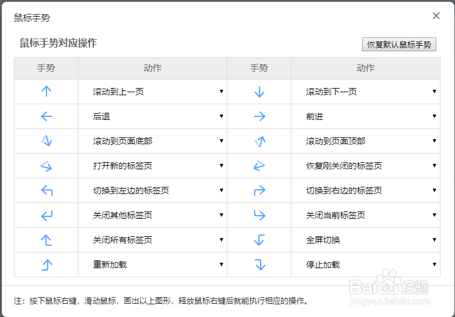
Task: Click the left arrow gesture icon
Action: (46, 116)
